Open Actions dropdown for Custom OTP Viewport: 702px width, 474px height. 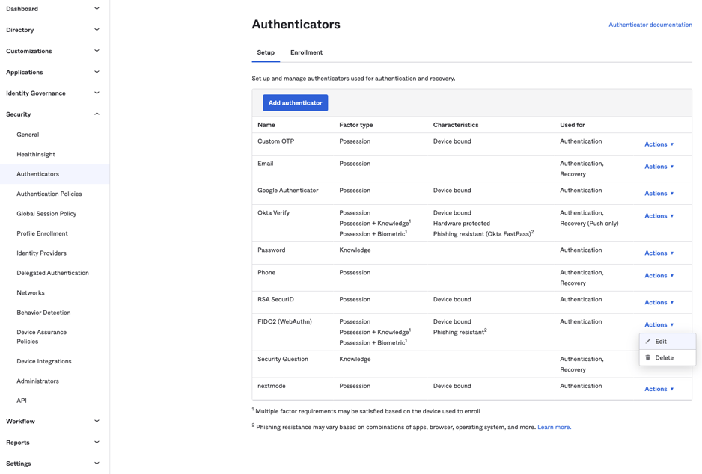point(659,144)
